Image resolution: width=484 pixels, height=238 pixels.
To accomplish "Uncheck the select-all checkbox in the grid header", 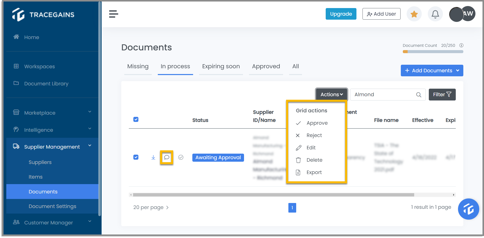I will [x=136, y=119].
